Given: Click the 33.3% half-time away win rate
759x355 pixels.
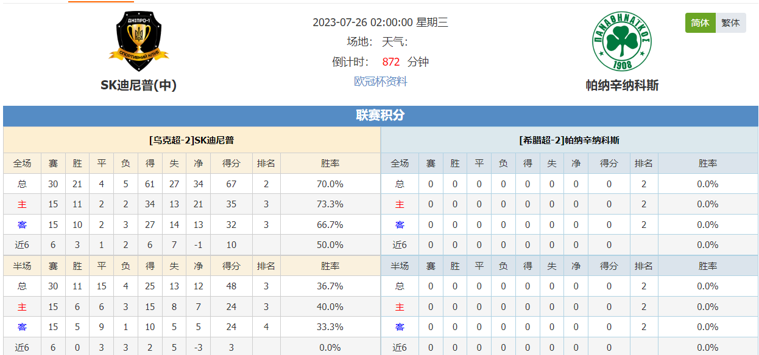Looking at the screenshot, I should [x=330, y=327].
